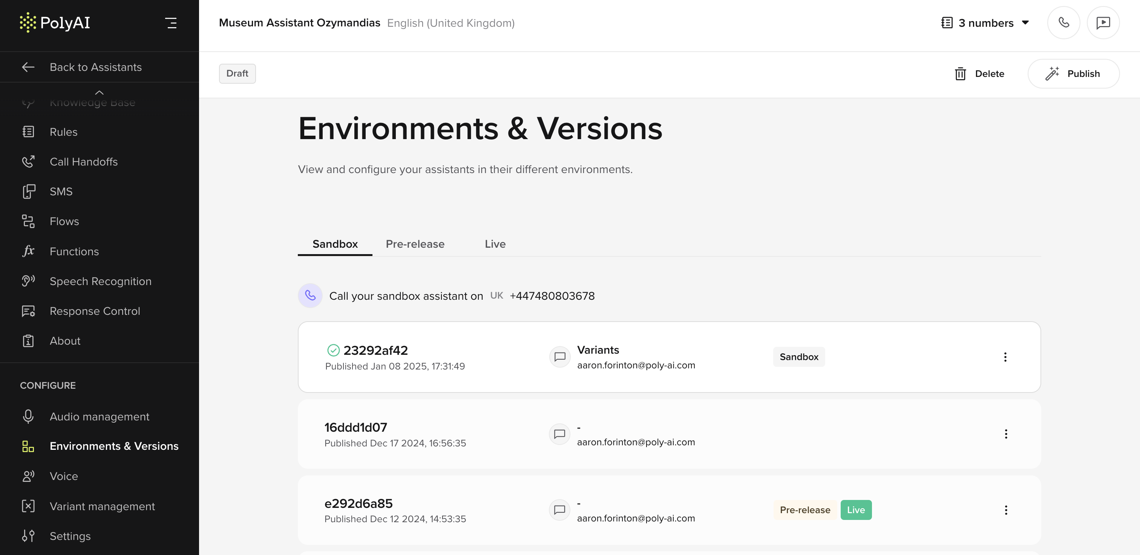Screen dimensions: 1140x555
Task: Open three-dot menu for version e292d6a85
Action: [x=1005, y=510]
